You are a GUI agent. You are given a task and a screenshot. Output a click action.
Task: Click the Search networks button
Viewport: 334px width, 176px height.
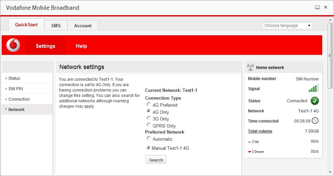click(x=156, y=160)
